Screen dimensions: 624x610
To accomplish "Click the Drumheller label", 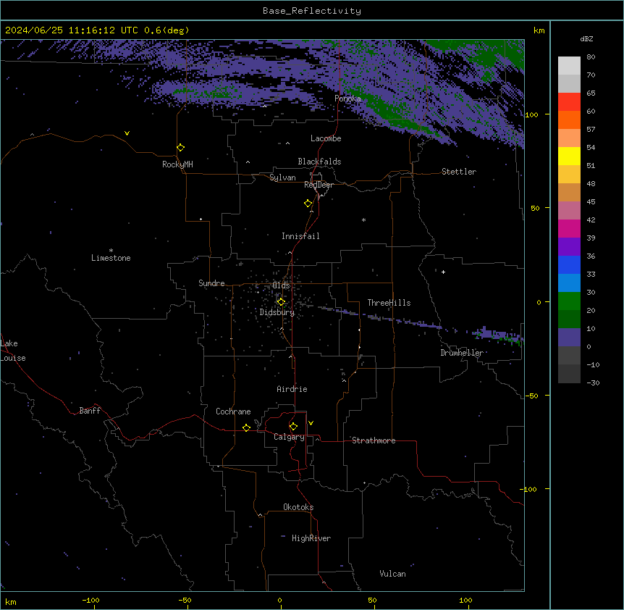I will coord(462,353).
